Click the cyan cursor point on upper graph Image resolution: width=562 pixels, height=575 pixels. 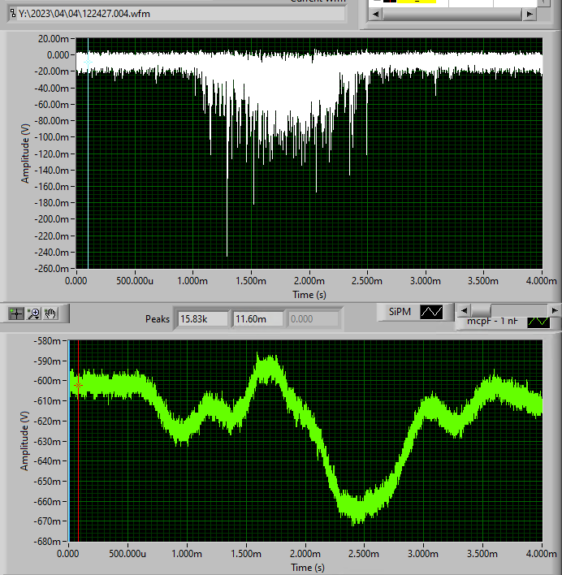(88, 63)
